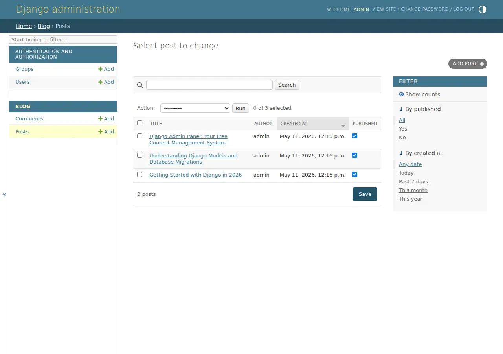Filter created at by Today

pos(406,173)
